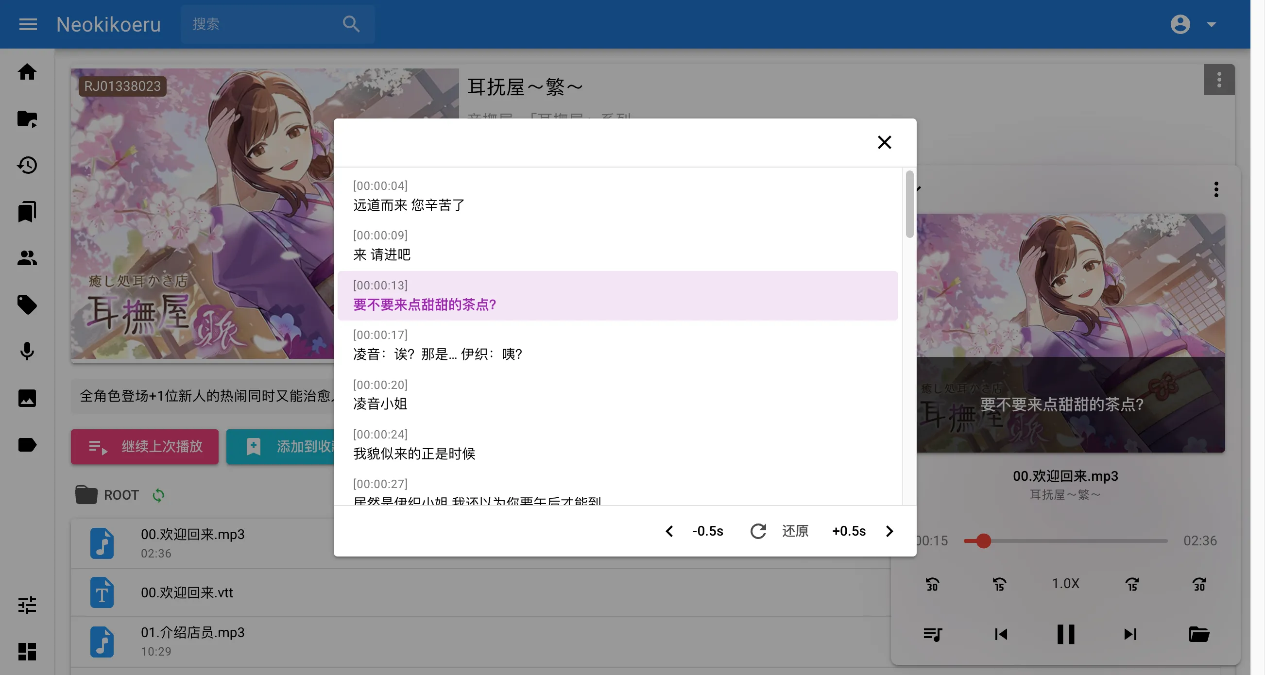Screen dimensions: 1265x675
Task: Close the subtitle dialog
Action: coord(885,142)
